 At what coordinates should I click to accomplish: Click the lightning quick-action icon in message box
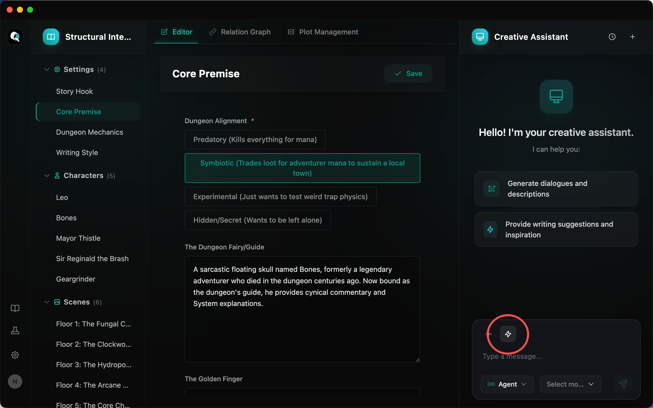[x=508, y=334]
